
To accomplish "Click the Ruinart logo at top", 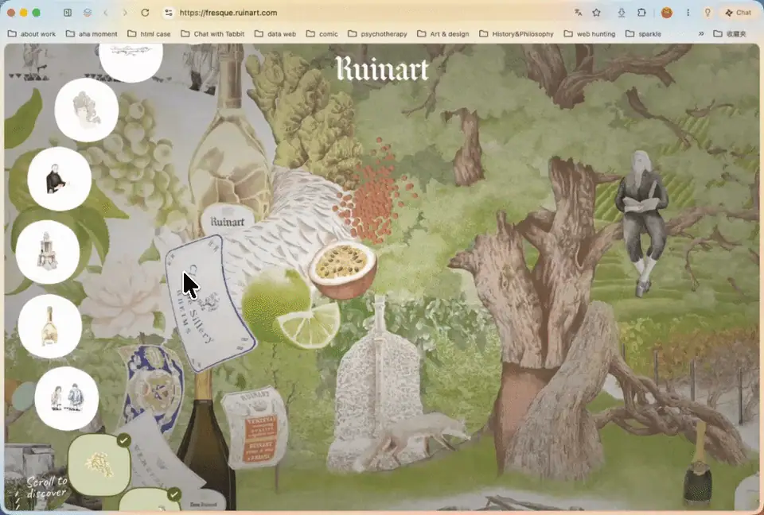I will [382, 68].
